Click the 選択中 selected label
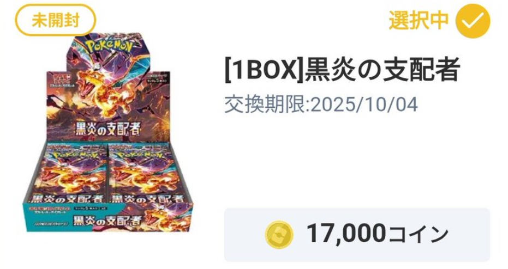508x269 pixels. 419,20
